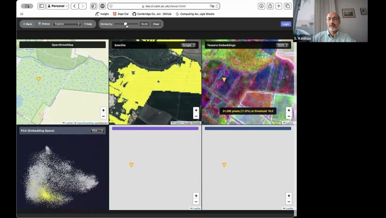The width and height of the screenshot is (386, 218).
Task: Zoom in on the Tessera Embeddings panel
Action: coord(289,110)
